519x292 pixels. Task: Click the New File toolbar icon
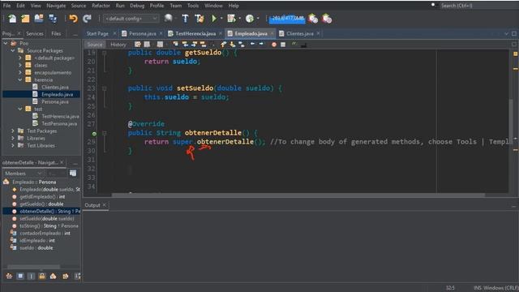tap(12, 19)
